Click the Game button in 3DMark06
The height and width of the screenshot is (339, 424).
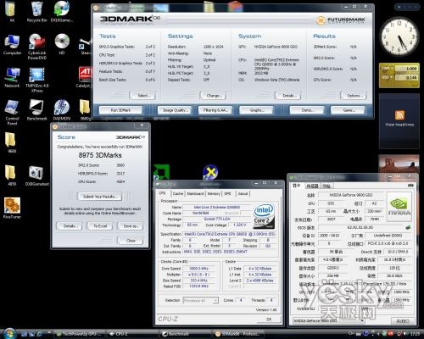[348, 110]
